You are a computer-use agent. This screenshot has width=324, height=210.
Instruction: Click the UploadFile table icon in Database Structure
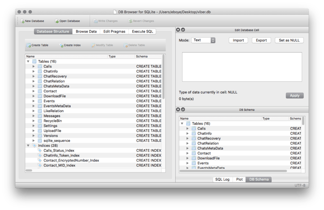40,131
